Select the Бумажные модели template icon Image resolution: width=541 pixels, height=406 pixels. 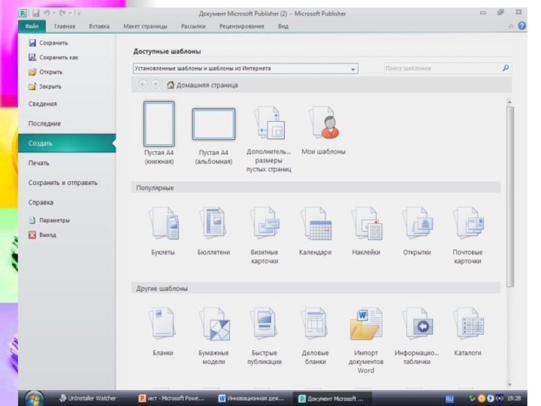point(214,325)
